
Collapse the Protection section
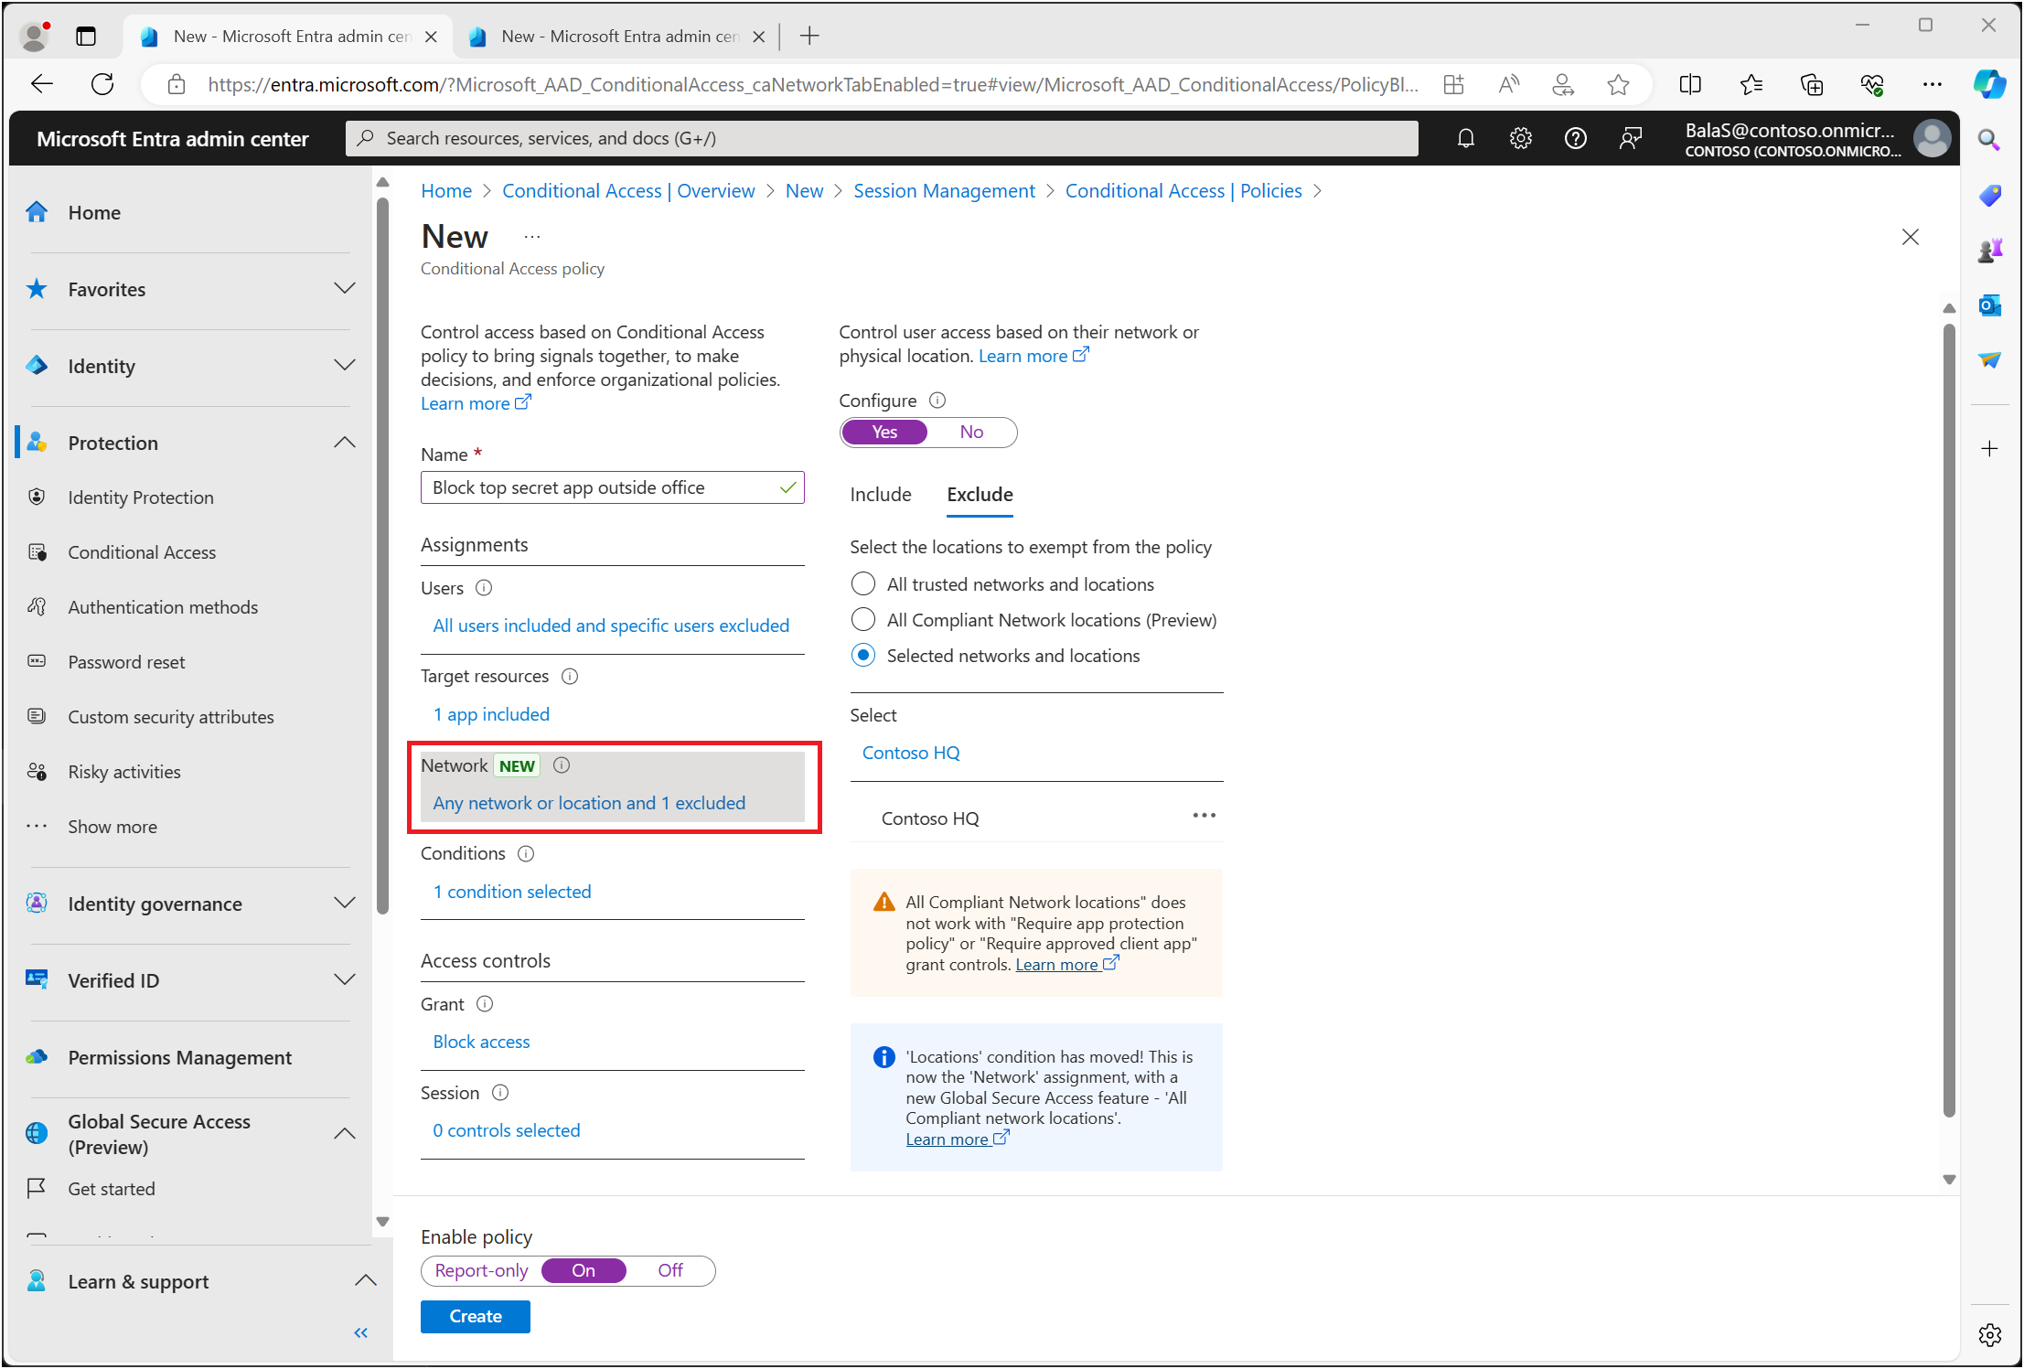344,443
